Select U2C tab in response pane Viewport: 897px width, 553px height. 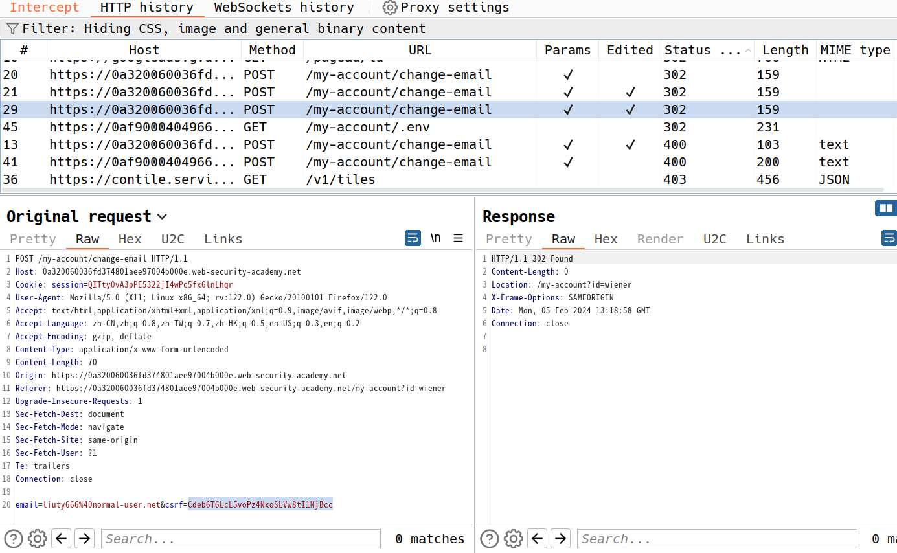click(x=715, y=239)
